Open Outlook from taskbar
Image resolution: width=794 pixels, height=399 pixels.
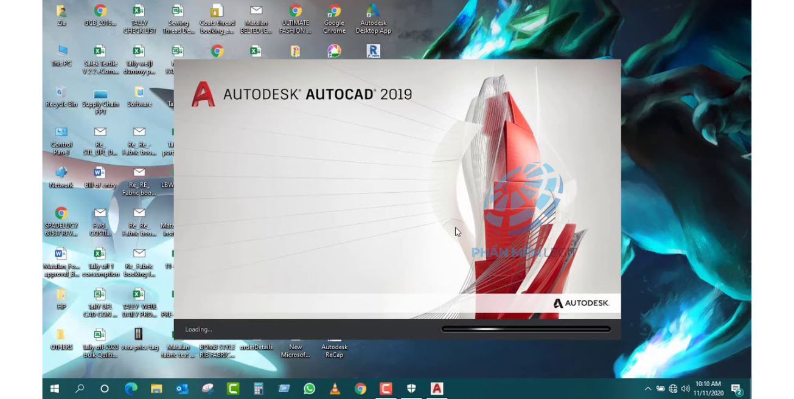coord(182,389)
